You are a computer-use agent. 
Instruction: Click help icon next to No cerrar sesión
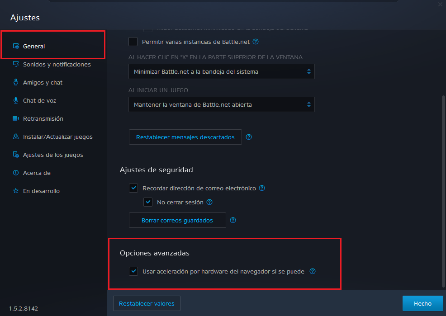(x=209, y=202)
